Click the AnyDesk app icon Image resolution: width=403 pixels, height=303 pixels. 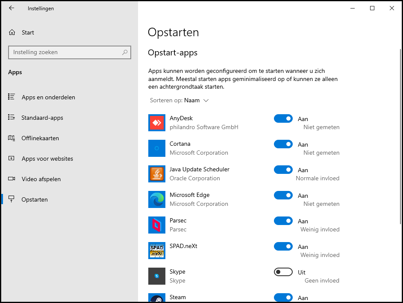point(157,123)
